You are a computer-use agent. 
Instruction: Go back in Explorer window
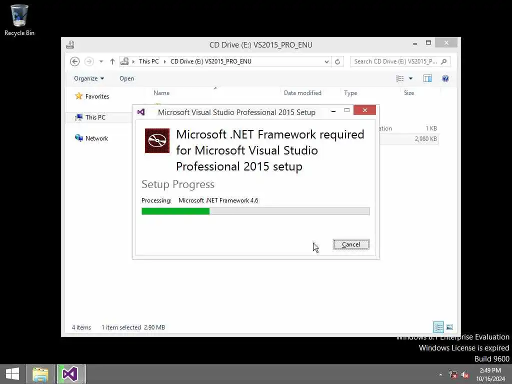tap(75, 61)
